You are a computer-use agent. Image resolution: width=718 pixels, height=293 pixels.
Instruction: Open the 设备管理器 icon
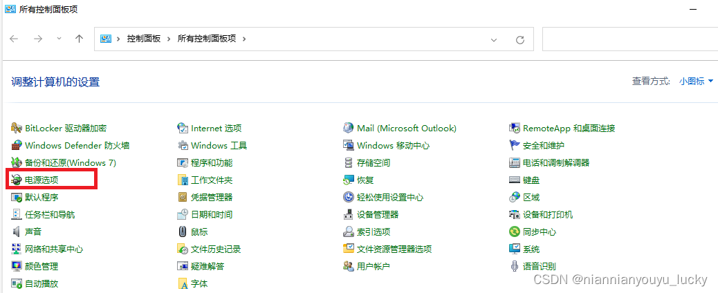[349, 214]
